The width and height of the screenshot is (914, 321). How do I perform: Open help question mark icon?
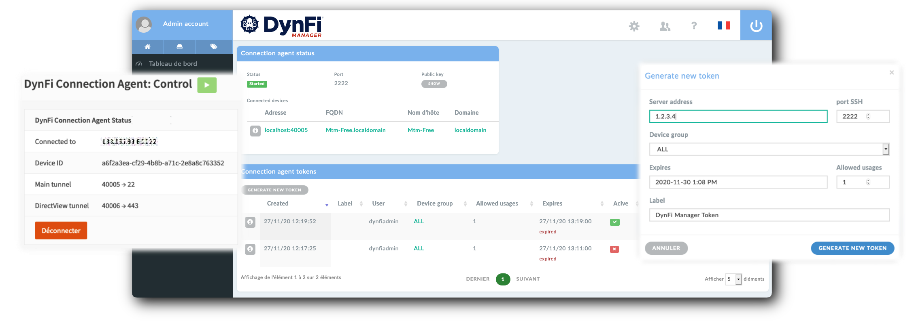coord(694,26)
